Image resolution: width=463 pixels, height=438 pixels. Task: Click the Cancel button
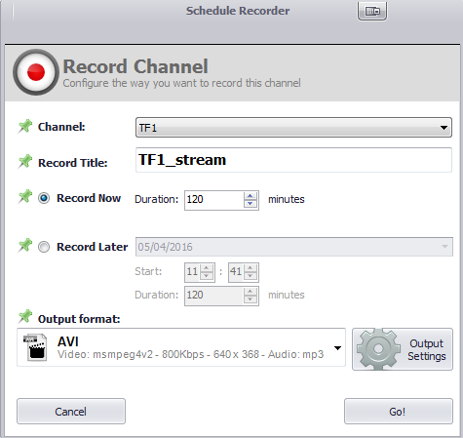[x=71, y=412]
